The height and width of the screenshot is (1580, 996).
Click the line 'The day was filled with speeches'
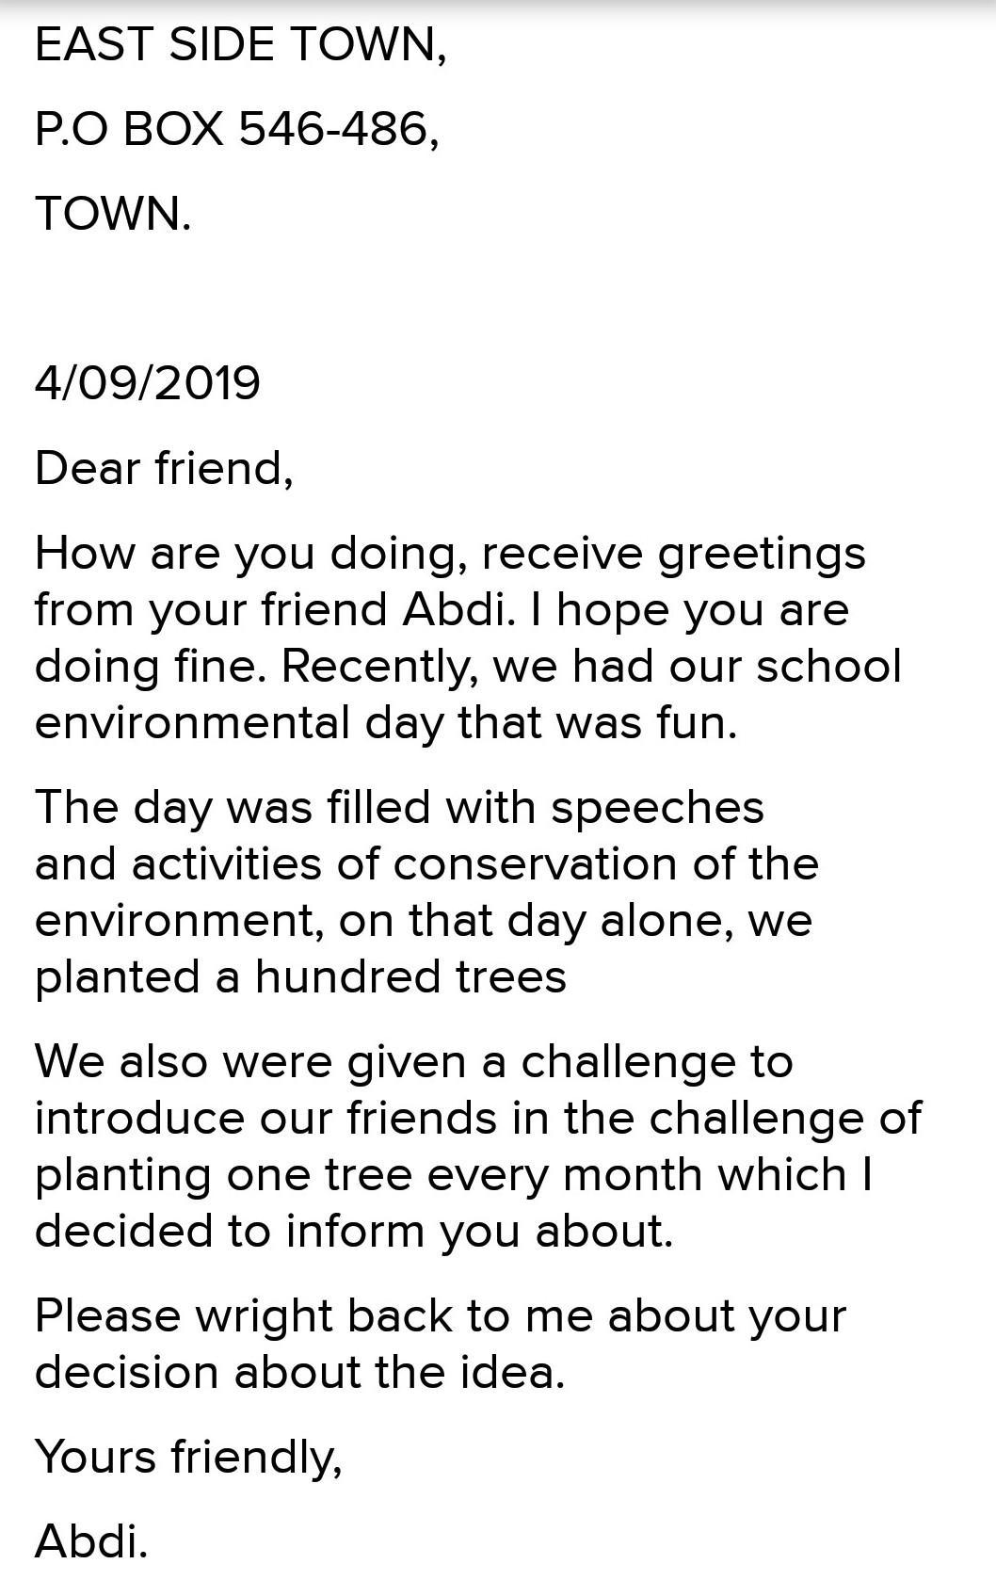399,807
